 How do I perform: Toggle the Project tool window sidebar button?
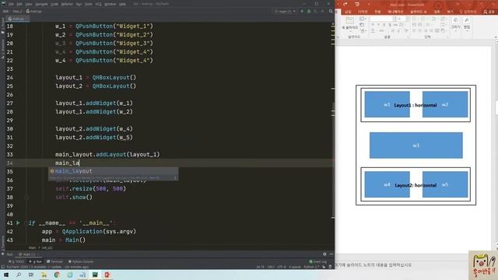point(2,26)
